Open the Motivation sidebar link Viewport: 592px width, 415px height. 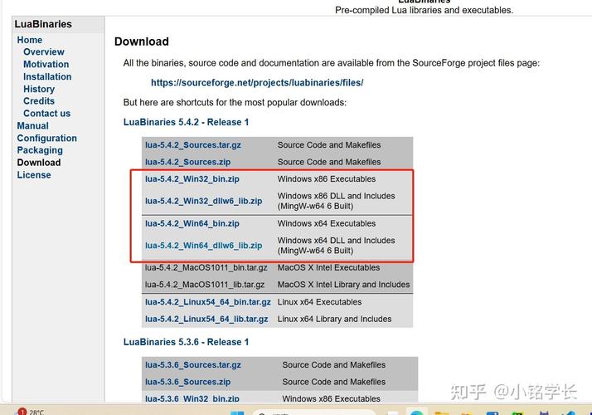tap(46, 64)
